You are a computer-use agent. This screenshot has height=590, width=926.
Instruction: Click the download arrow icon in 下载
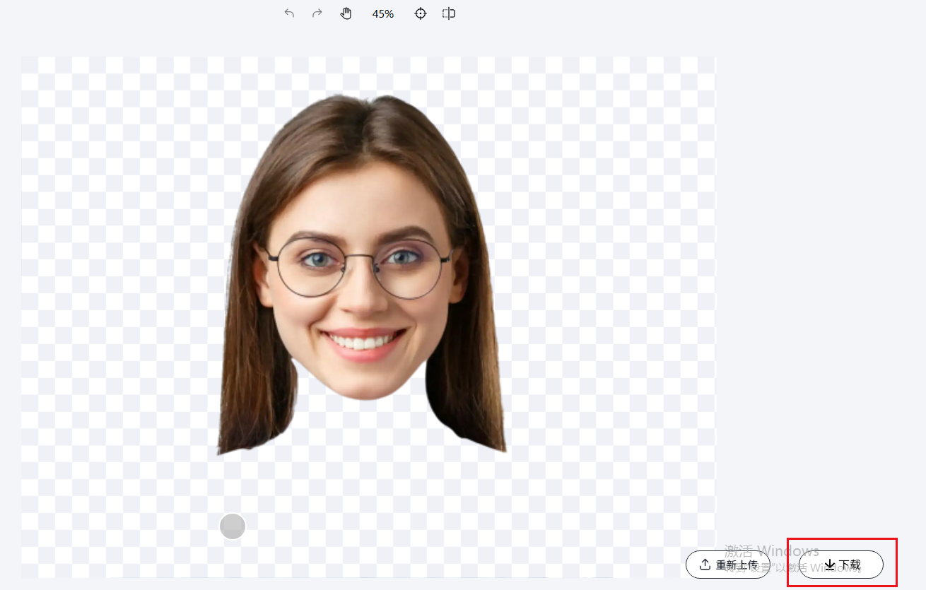pos(830,565)
